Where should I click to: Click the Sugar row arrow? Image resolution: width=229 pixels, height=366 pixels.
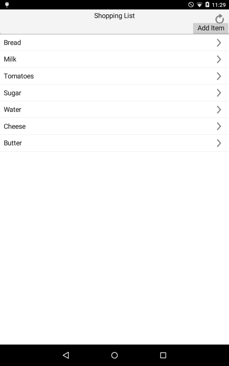(x=219, y=93)
